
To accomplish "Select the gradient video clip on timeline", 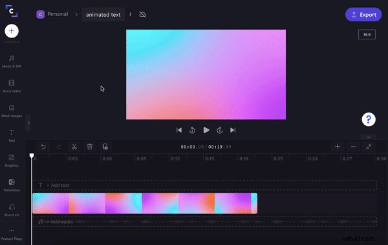I will coord(145,204).
